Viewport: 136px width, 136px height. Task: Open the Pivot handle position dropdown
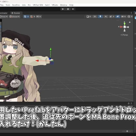pos(4,17)
